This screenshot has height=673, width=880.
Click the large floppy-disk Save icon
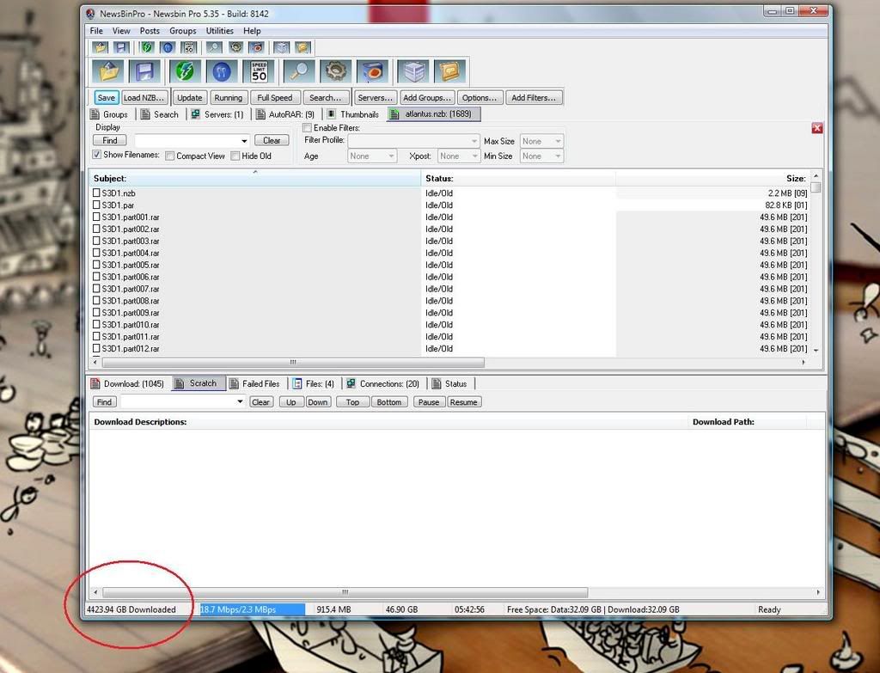point(144,72)
